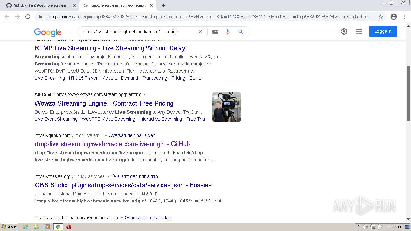Image resolution: width=411 pixels, height=231 pixels.
Task: Open the Video on Demand sitelink
Action: pyautogui.click(x=120, y=78)
